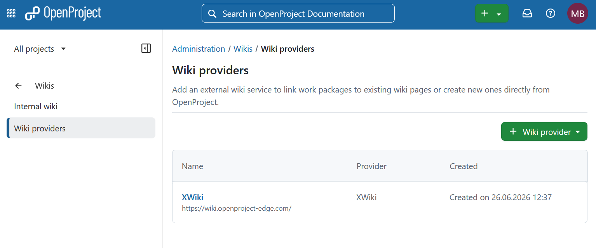Click the Created column header

pos(464,166)
